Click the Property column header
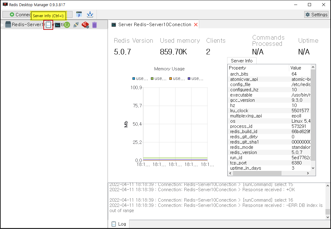This screenshot has width=331, height=229. (x=258, y=68)
